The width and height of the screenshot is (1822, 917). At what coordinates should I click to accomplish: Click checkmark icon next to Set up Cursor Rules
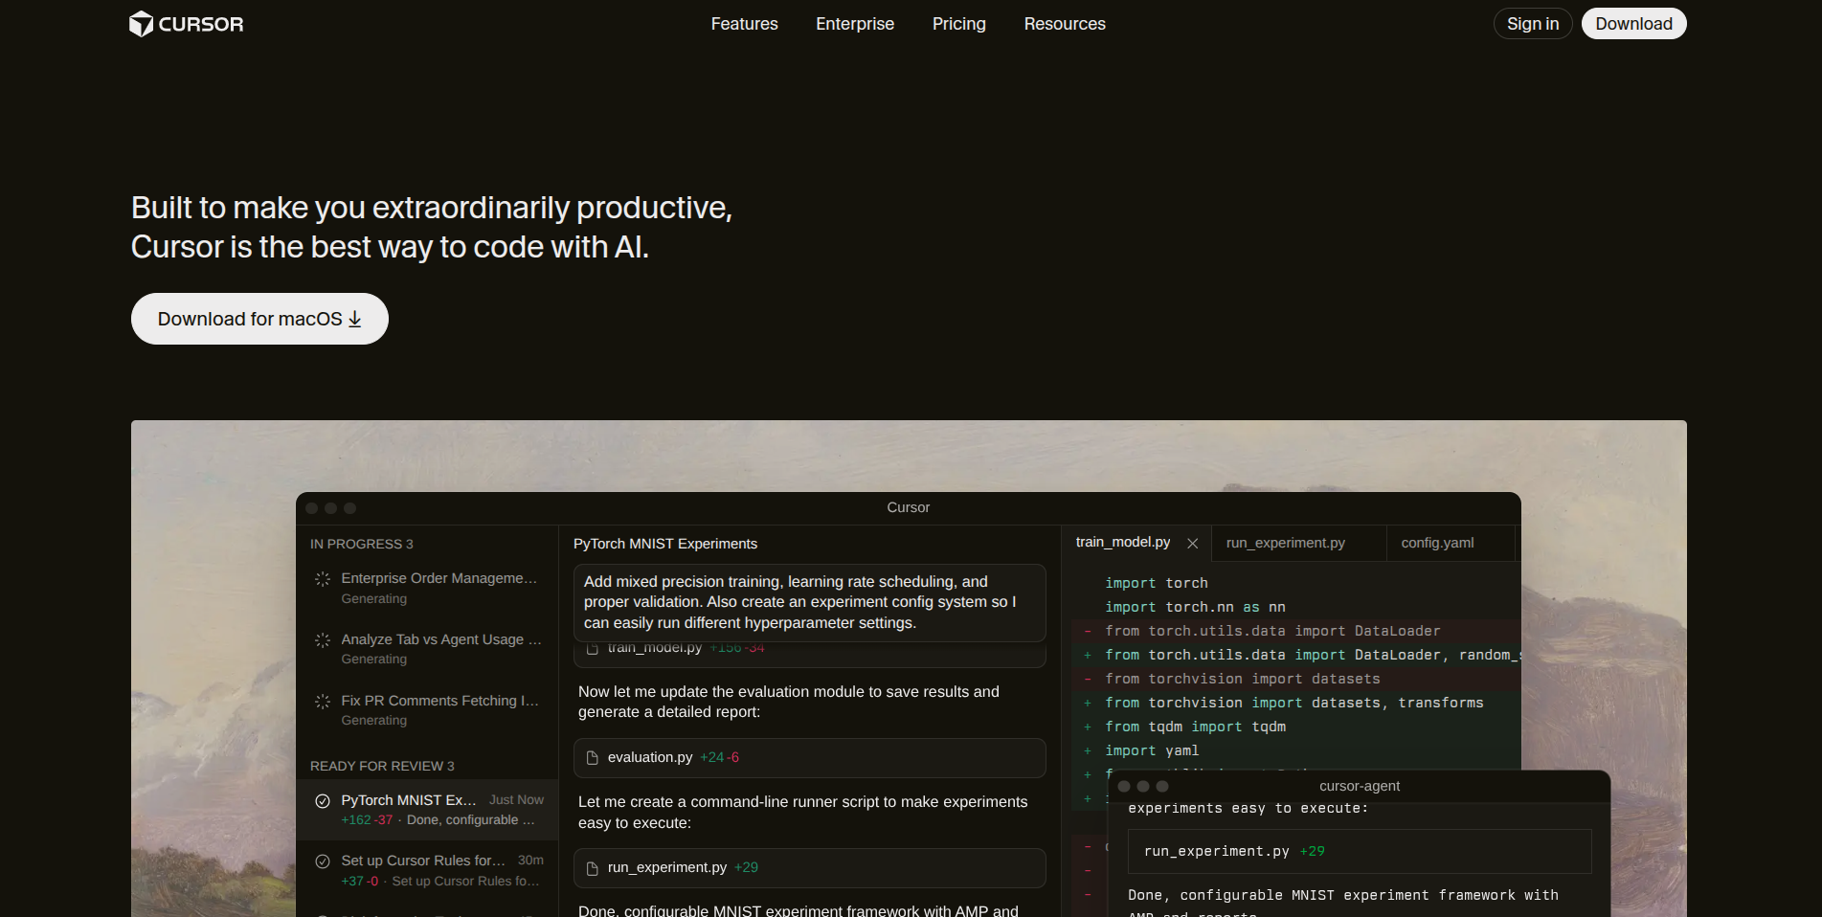tap(323, 861)
